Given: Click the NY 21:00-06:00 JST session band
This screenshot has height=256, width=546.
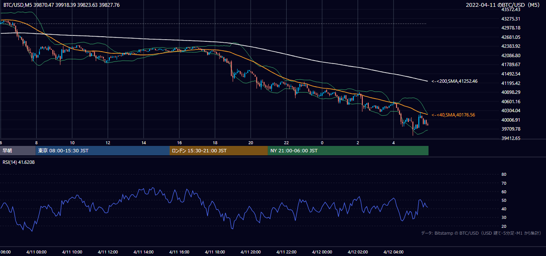Looking at the screenshot, I should click(348, 151).
